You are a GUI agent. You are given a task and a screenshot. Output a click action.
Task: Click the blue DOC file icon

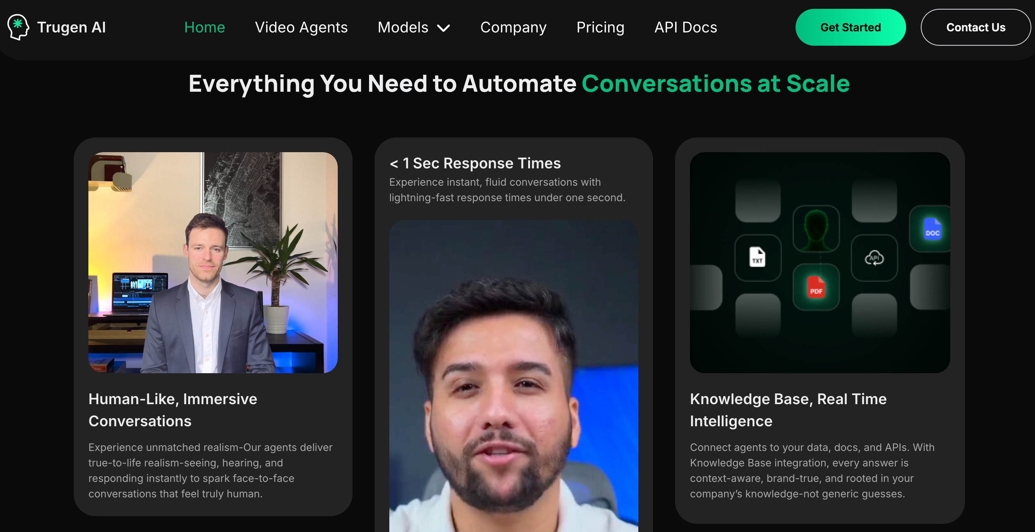(932, 229)
